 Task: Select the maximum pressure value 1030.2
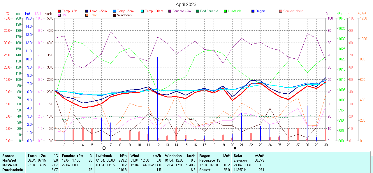[121, 165]
